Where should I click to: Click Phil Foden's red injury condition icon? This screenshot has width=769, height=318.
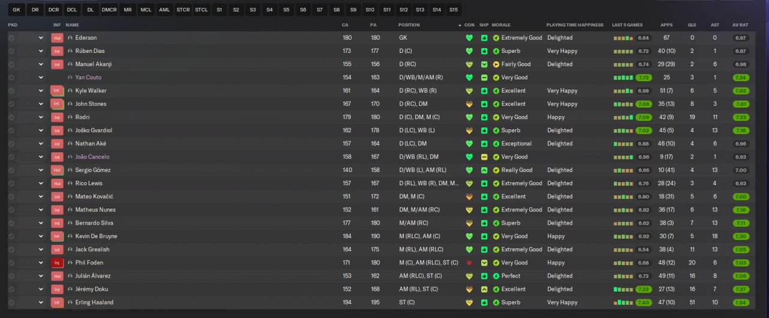click(469, 263)
